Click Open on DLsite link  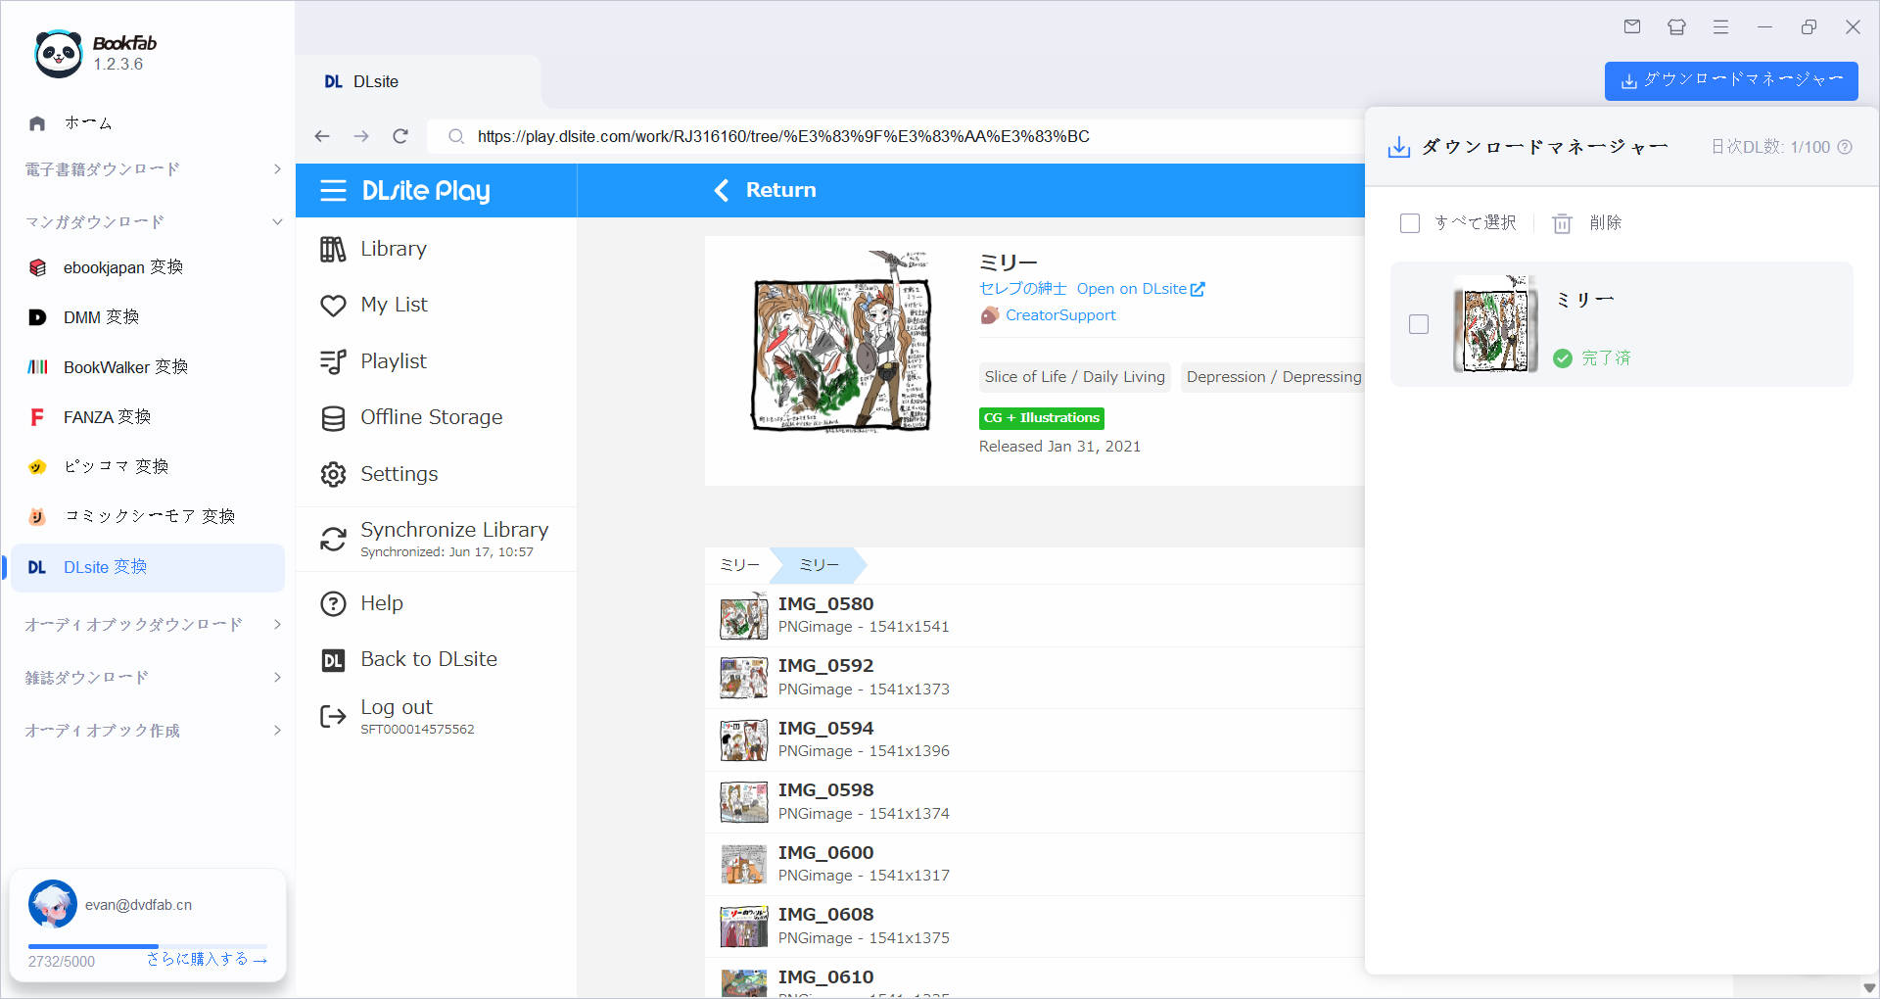1141,289
